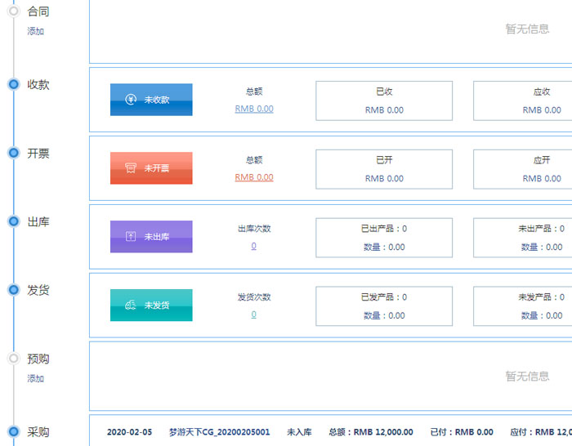Click the 已出产品 summary box
This screenshot has height=446, width=572.
click(384, 238)
